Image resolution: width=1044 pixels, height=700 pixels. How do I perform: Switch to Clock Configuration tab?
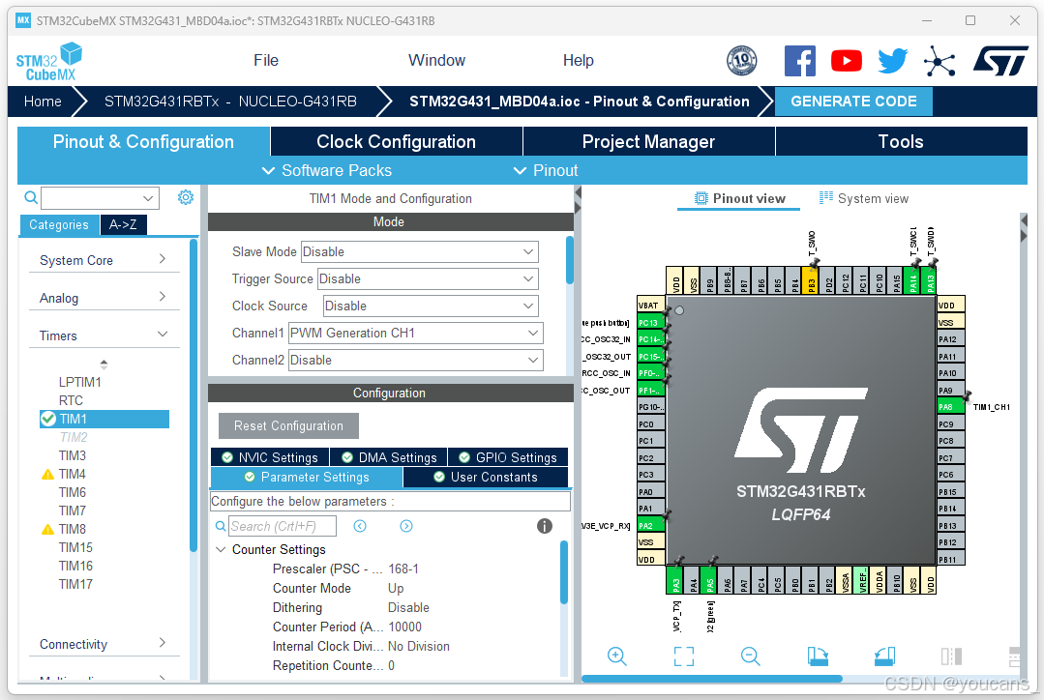coord(396,142)
